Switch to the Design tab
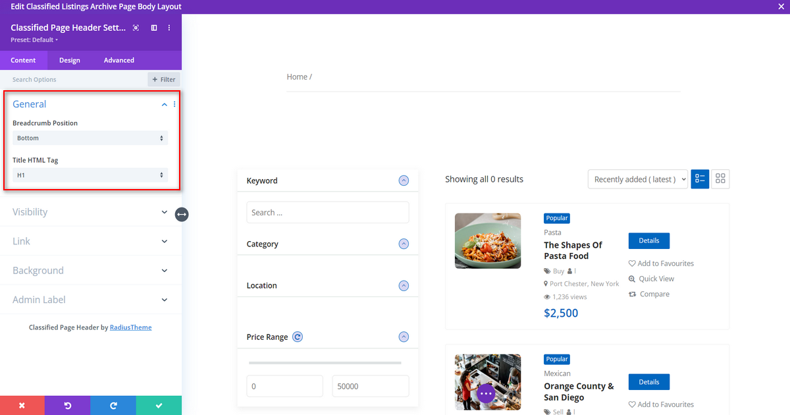This screenshot has width=790, height=415. (70, 60)
